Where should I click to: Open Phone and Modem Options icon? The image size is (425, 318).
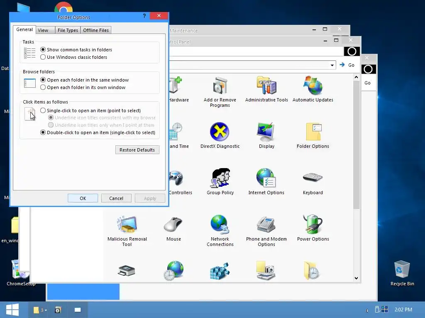[266, 232]
